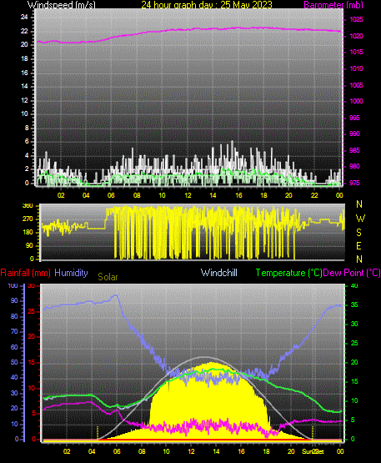Click the 270 wind direction scale value

(x=28, y=219)
